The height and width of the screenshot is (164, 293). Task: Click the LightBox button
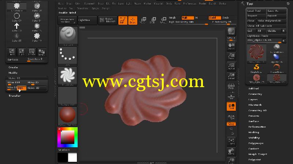[x=87, y=20]
